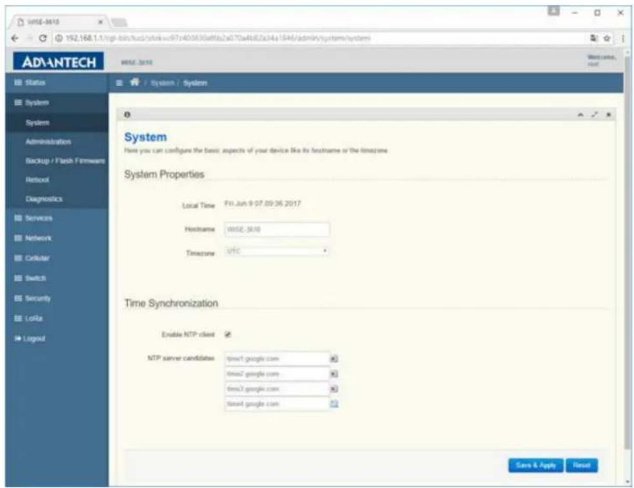Toggle sidebar with hamburger menu icon
The image size is (634, 488).
click(x=119, y=83)
